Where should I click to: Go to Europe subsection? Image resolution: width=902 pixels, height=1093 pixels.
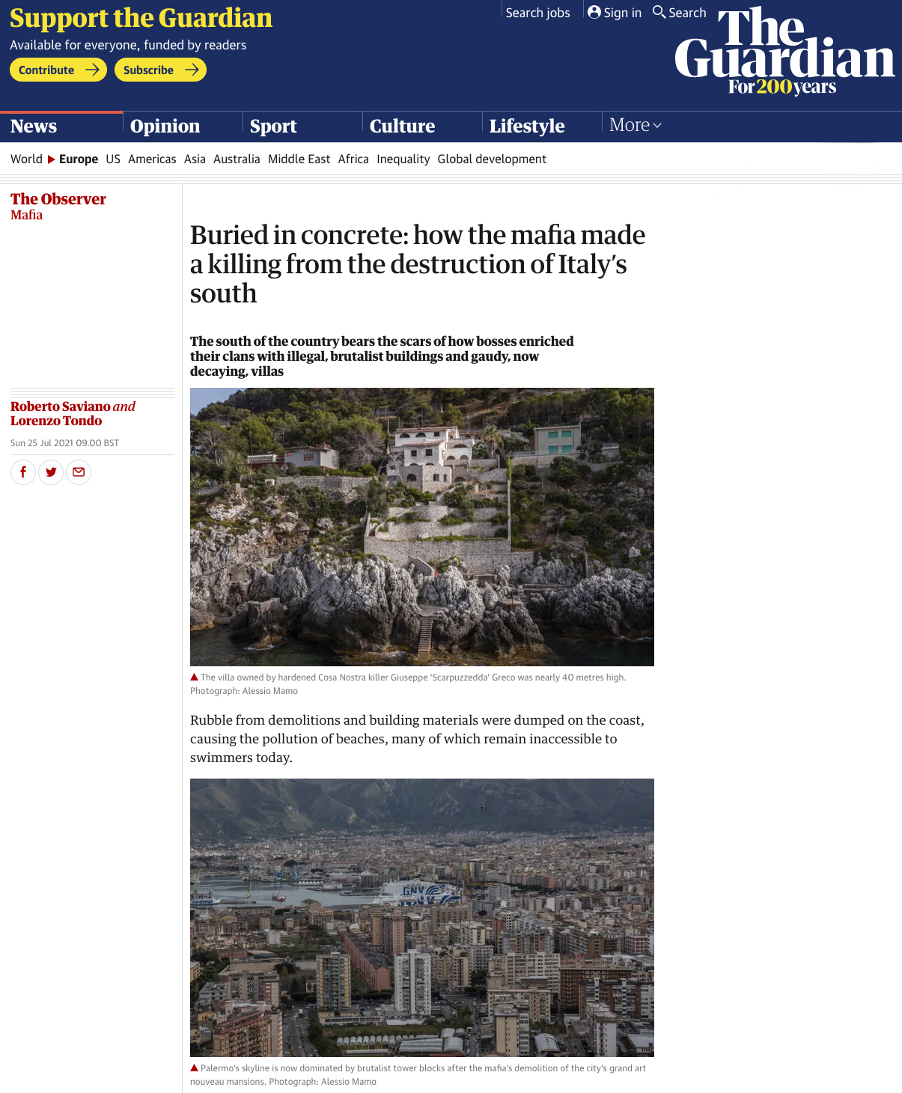click(79, 159)
